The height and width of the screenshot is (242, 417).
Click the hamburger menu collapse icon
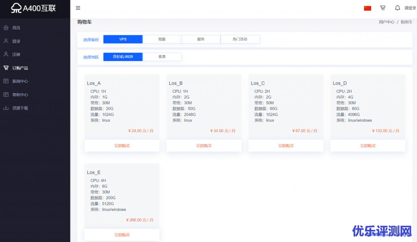(78, 8)
